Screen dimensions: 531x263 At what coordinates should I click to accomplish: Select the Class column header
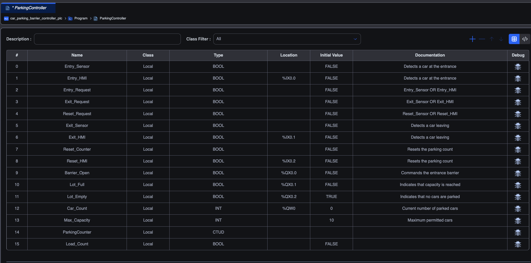click(148, 55)
